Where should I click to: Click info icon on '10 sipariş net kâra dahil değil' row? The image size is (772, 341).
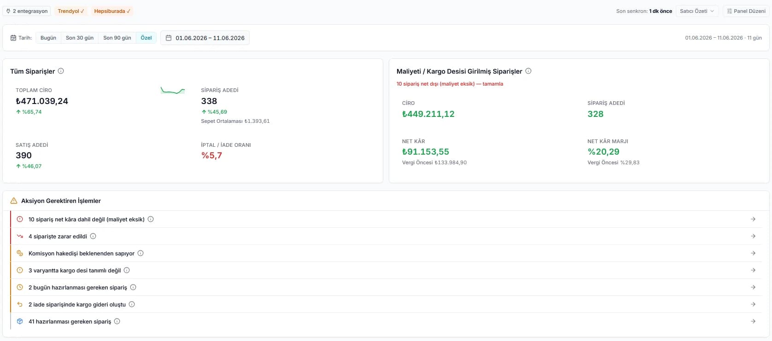[x=151, y=219]
